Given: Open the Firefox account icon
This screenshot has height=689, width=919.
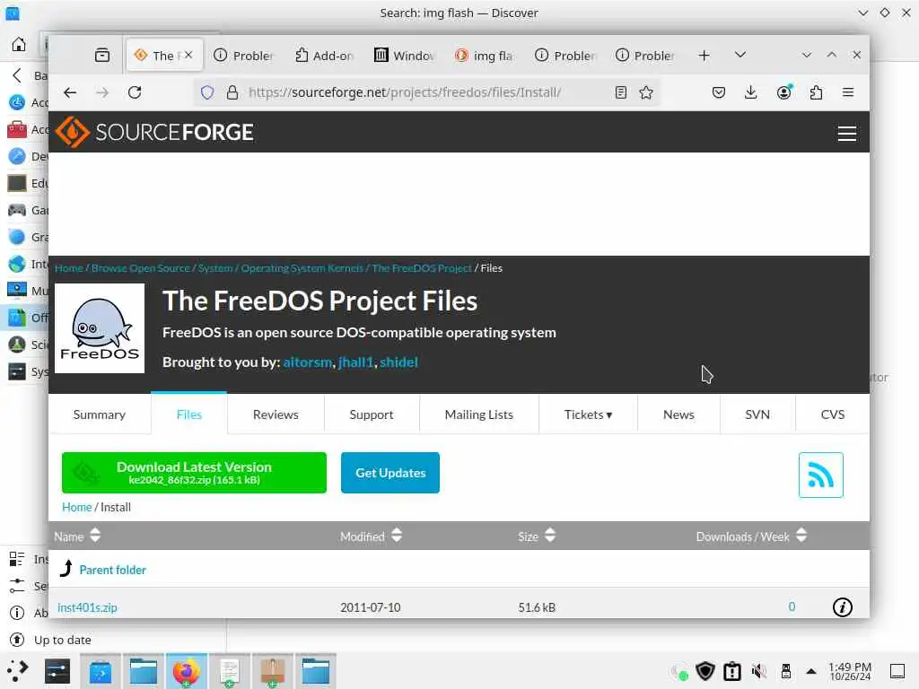Looking at the screenshot, I should click(784, 92).
